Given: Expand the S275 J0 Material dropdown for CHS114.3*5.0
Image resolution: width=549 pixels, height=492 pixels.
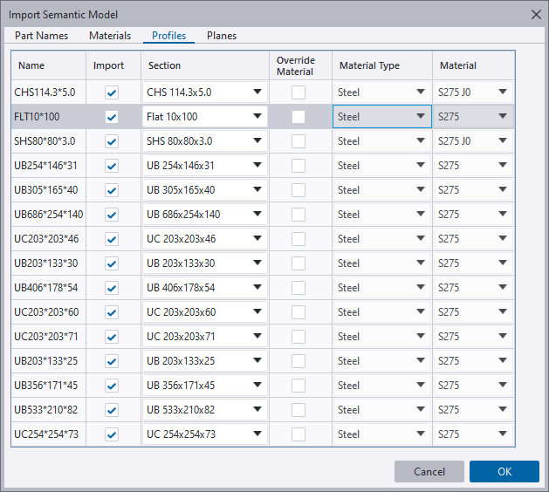Looking at the screenshot, I should [x=503, y=92].
